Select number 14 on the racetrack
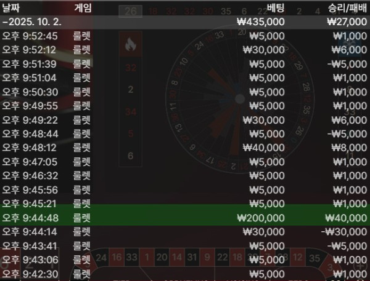This screenshot has width=370, height=281. pyautogui.click(x=177, y=257)
